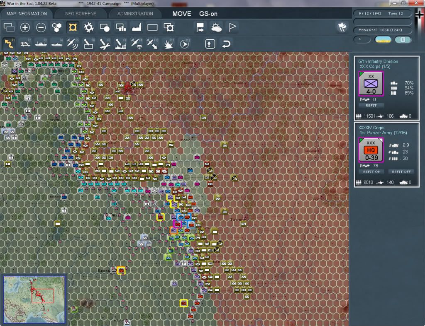This screenshot has height=326, width=425.
Task: Click the boxed up-arrow icon
Action: (210, 44)
